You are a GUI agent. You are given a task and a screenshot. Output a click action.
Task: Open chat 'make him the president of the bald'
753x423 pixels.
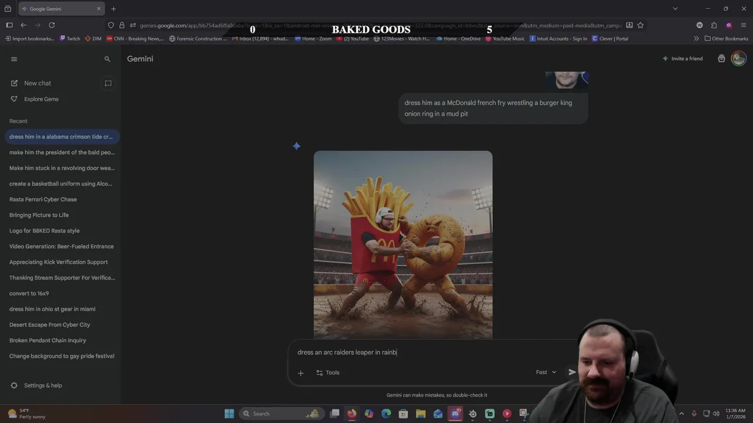[x=62, y=152]
